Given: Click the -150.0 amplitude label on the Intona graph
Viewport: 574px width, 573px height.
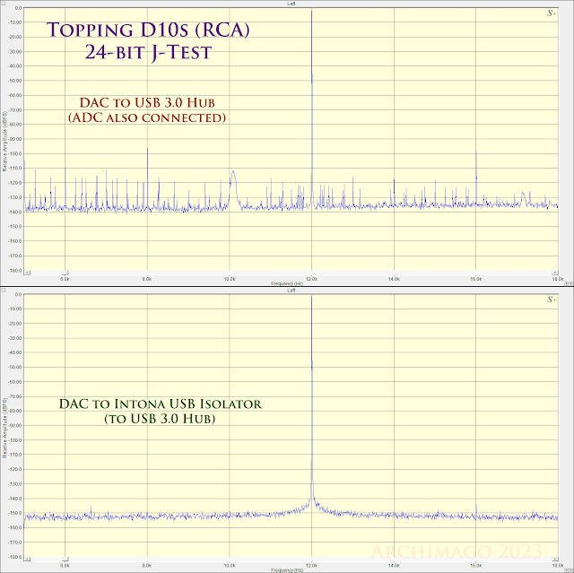Looking at the screenshot, I should click(16, 513).
